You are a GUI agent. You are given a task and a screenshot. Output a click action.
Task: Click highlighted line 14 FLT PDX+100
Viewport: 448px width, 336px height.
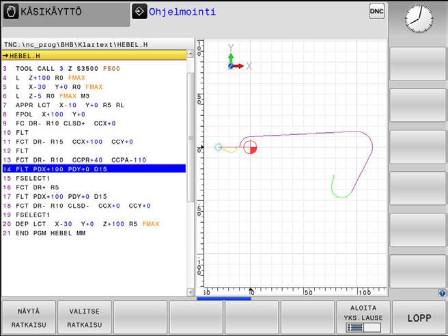click(94, 169)
